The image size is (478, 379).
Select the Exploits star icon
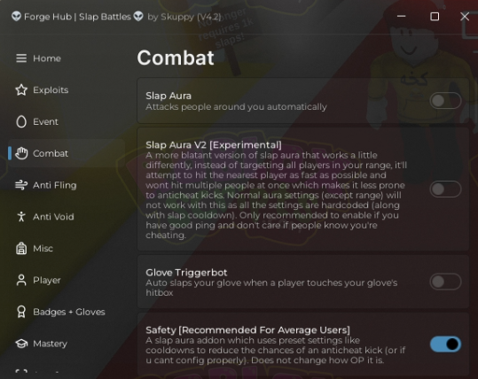coord(21,89)
